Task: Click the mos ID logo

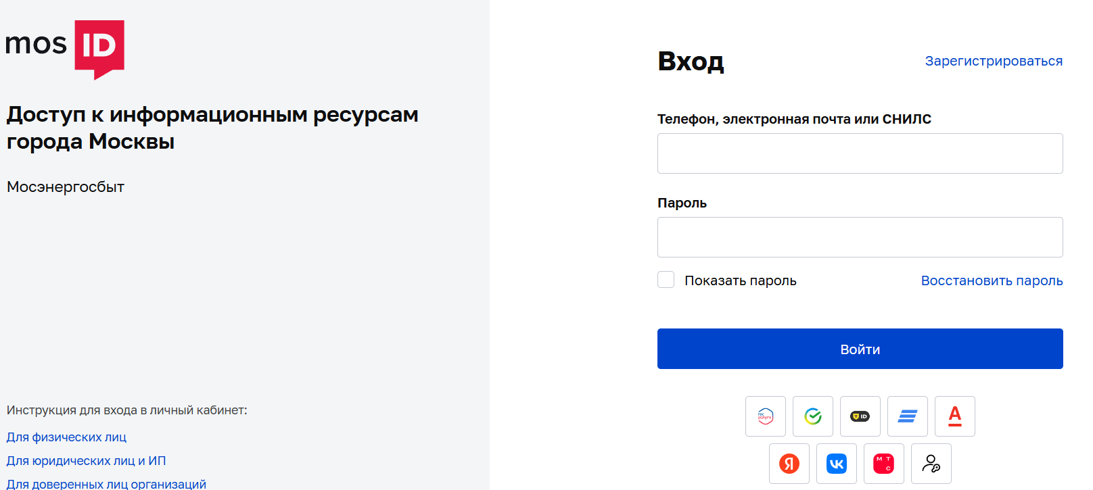Action: point(65,47)
